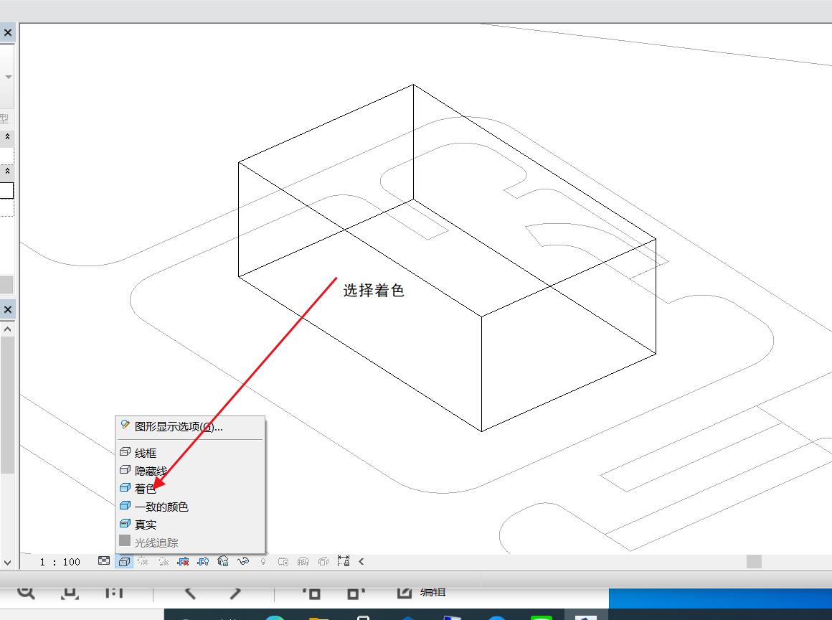
Task: Click the Reveal Hidden Elements lightbulb icon
Action: 263,562
